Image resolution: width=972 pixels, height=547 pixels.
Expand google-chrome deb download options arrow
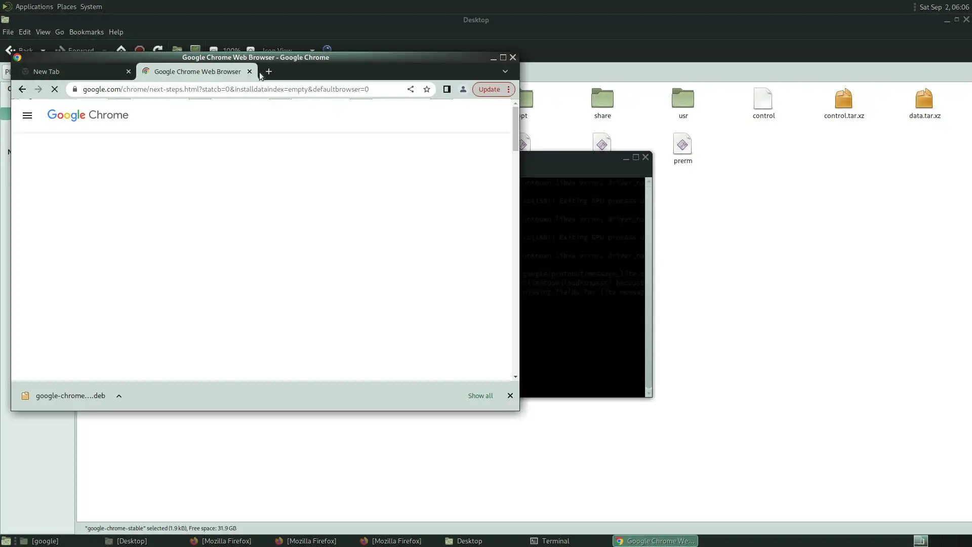point(119,396)
